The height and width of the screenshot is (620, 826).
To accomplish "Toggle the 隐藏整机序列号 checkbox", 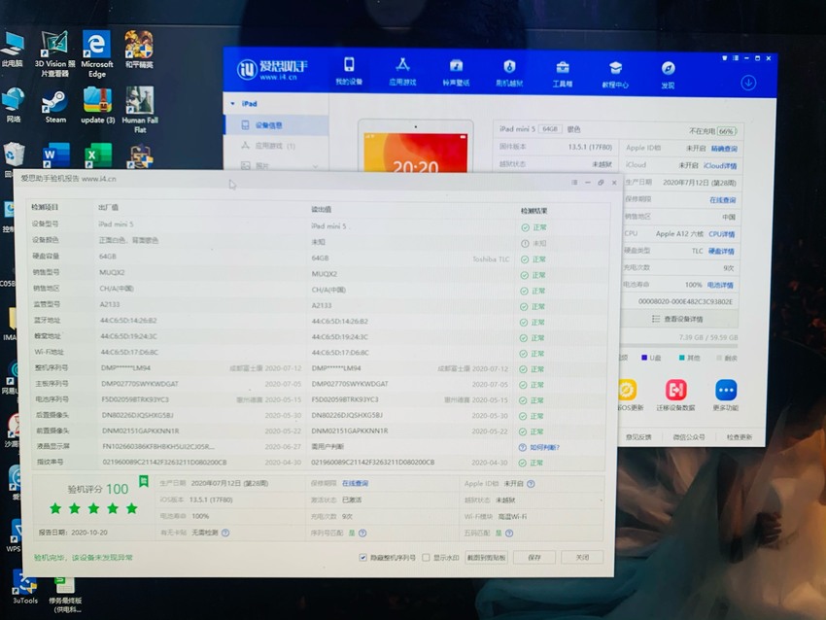I will tap(363, 557).
